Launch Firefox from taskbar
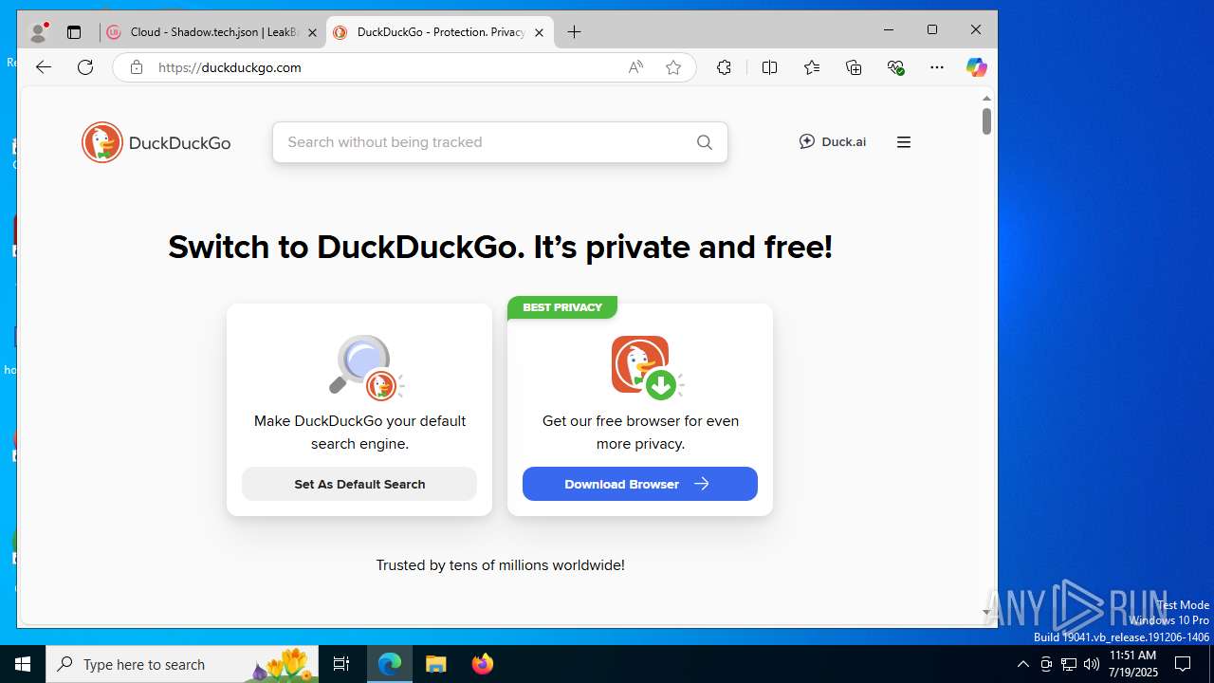 483,664
